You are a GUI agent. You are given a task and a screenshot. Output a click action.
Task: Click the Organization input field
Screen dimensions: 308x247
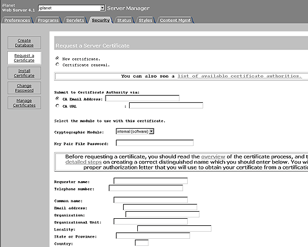pos(163,214)
